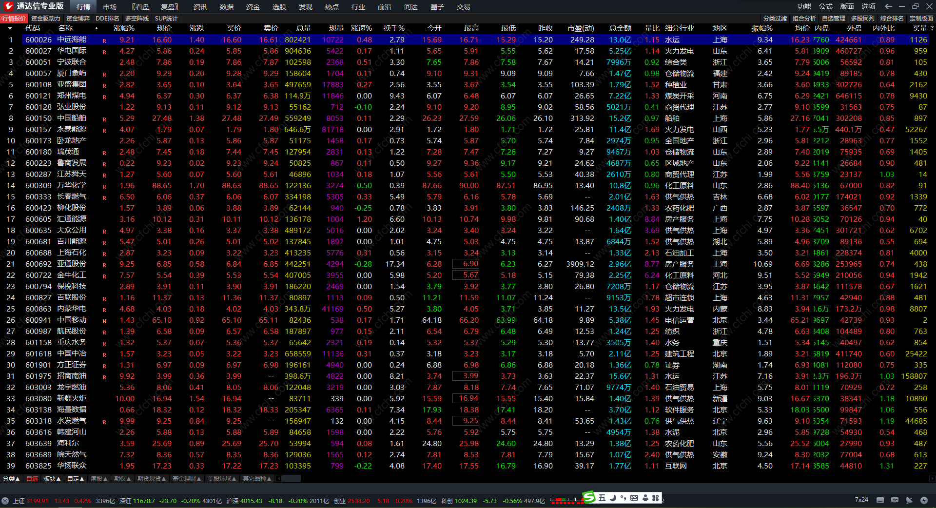The image size is (936, 508).
Task: Expand the 期权 options tab menu
Action: click(x=122, y=479)
